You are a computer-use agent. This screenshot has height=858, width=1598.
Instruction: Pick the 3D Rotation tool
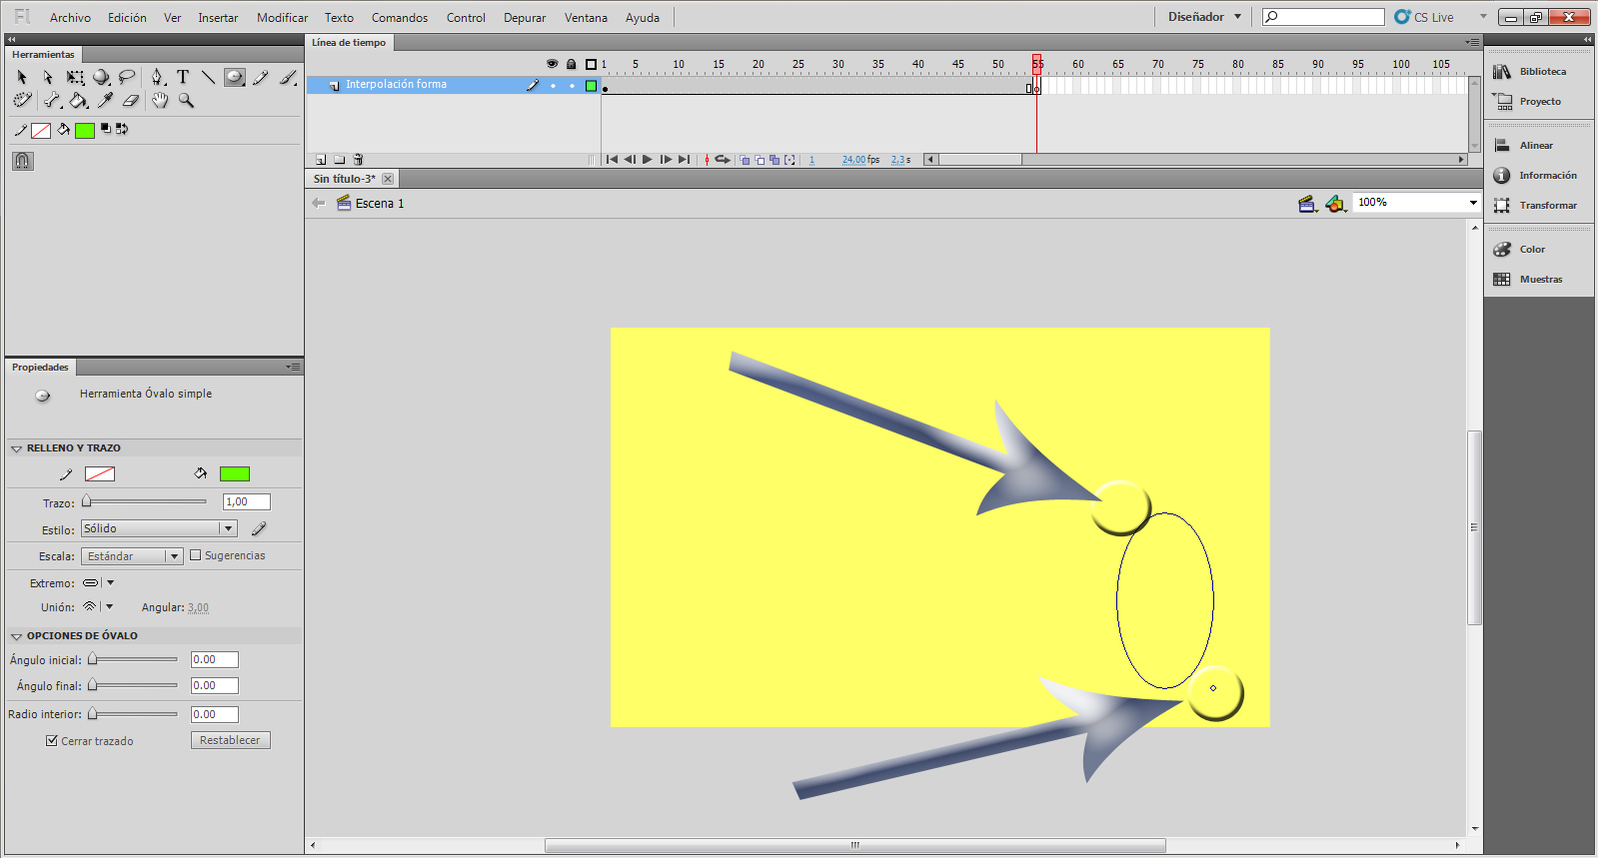pyautogui.click(x=101, y=77)
